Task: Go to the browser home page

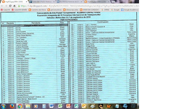Action: (x=14, y=6)
